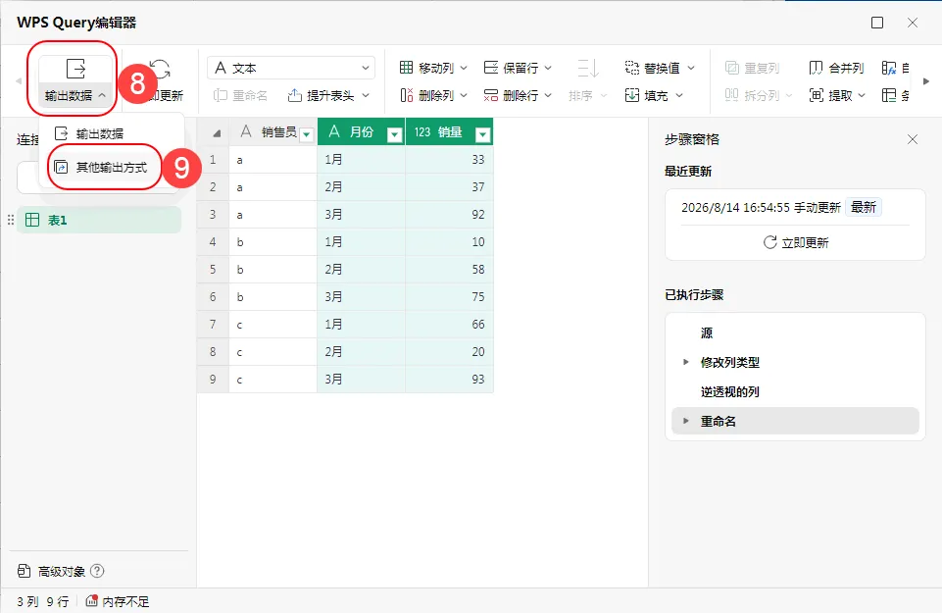The width and height of the screenshot is (942, 613).
Task: Click the cell with value 33
Action: coord(449,160)
